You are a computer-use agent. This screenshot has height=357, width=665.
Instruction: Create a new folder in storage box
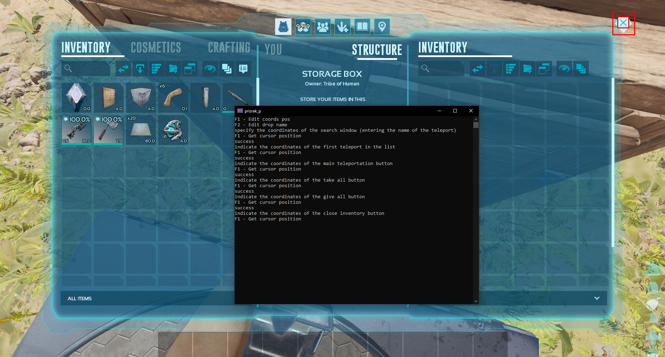point(527,69)
